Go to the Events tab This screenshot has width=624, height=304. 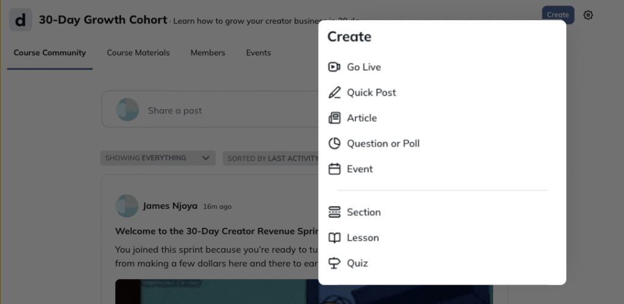point(258,53)
